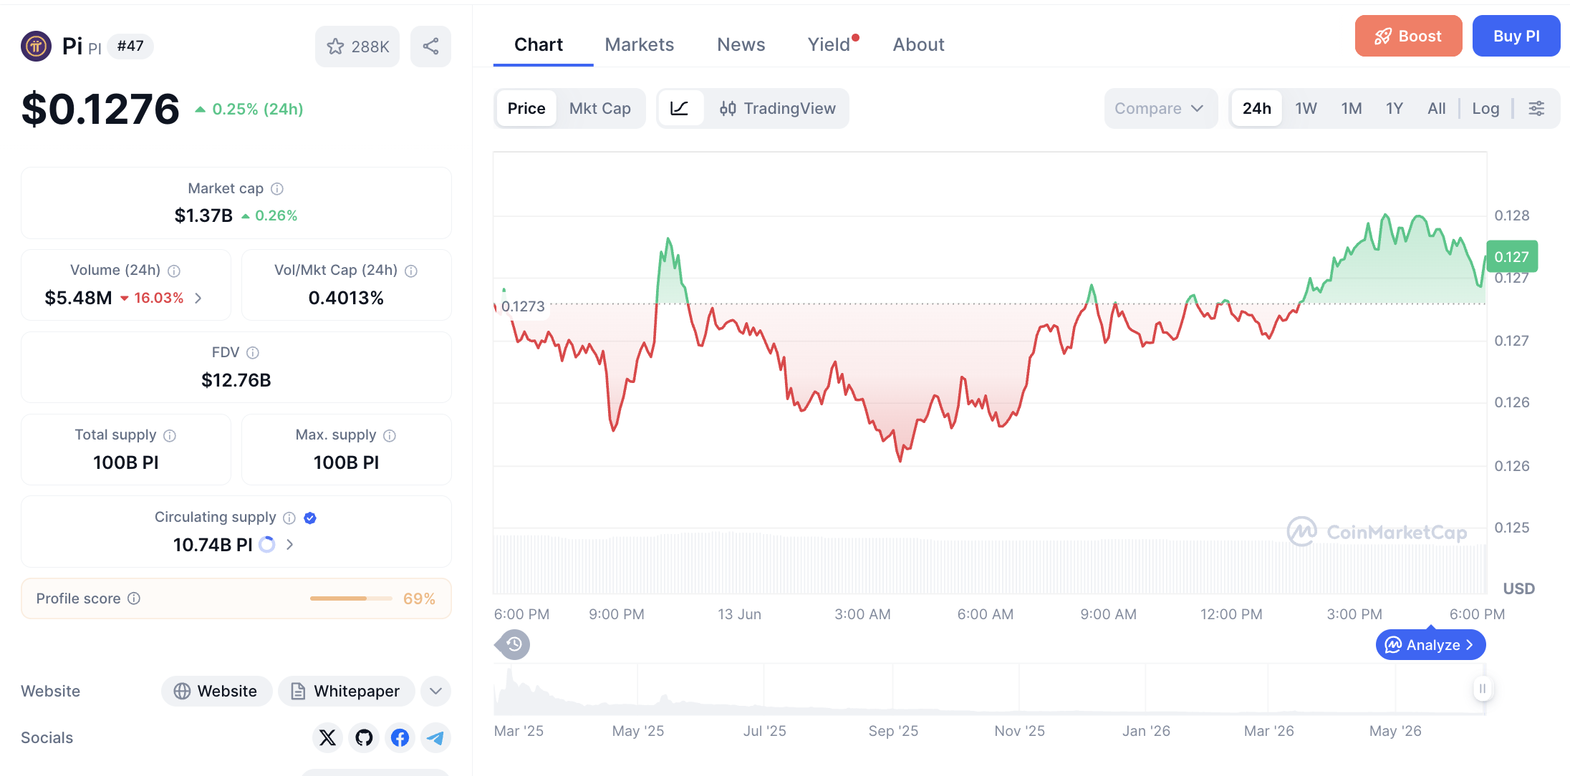The image size is (1570, 776).
Task: Click the Pi coin logo icon
Action: point(36,47)
